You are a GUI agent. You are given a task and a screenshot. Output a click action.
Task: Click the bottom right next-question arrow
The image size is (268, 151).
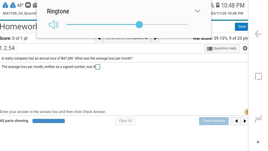pyautogui.click(x=245, y=121)
